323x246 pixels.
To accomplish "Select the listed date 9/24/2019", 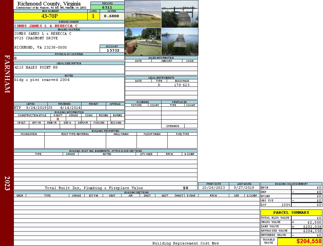I will [x=36, y=108].
